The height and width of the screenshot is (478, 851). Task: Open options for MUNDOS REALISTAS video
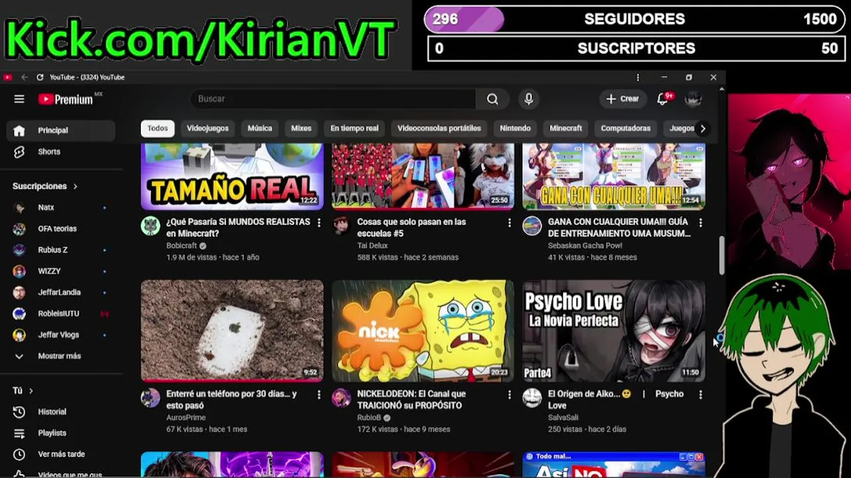[x=318, y=222]
